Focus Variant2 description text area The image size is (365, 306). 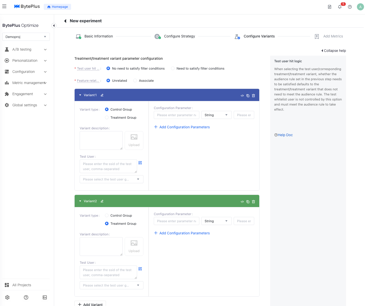coord(101,247)
